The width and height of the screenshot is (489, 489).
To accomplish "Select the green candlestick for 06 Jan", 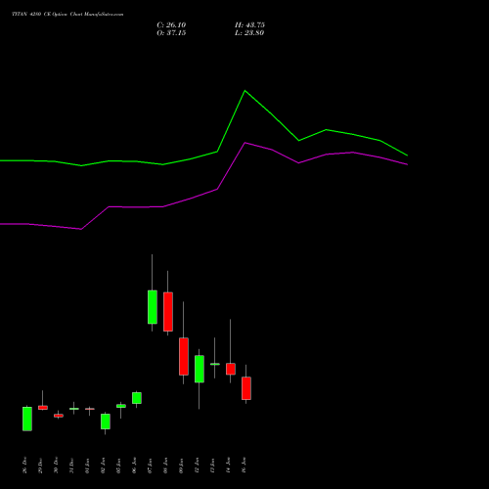I will point(137,398).
